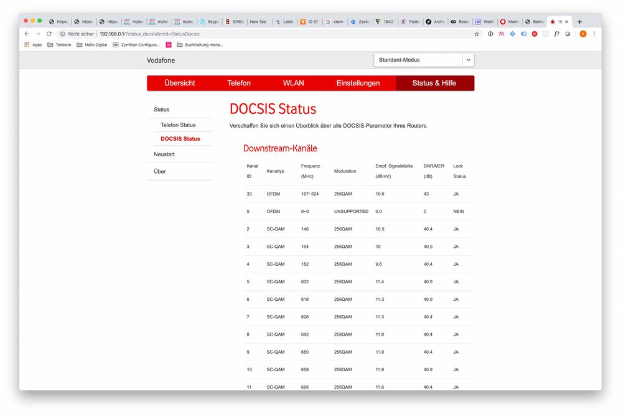This screenshot has width=621, height=416.
Task: Click the 'Modulation' column header
Action: 345,171
